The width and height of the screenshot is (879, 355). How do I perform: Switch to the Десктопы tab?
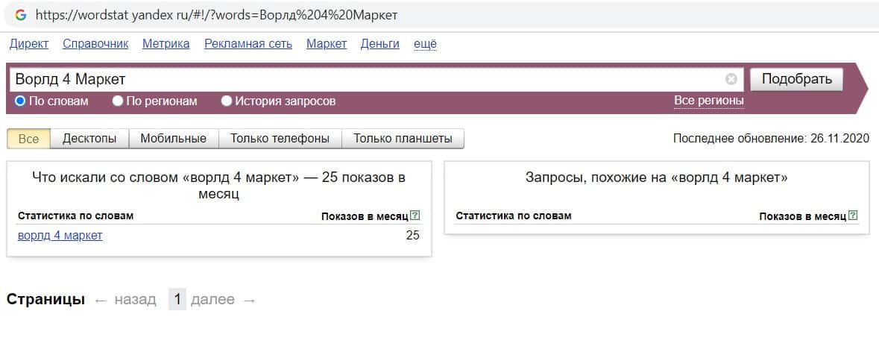click(89, 139)
